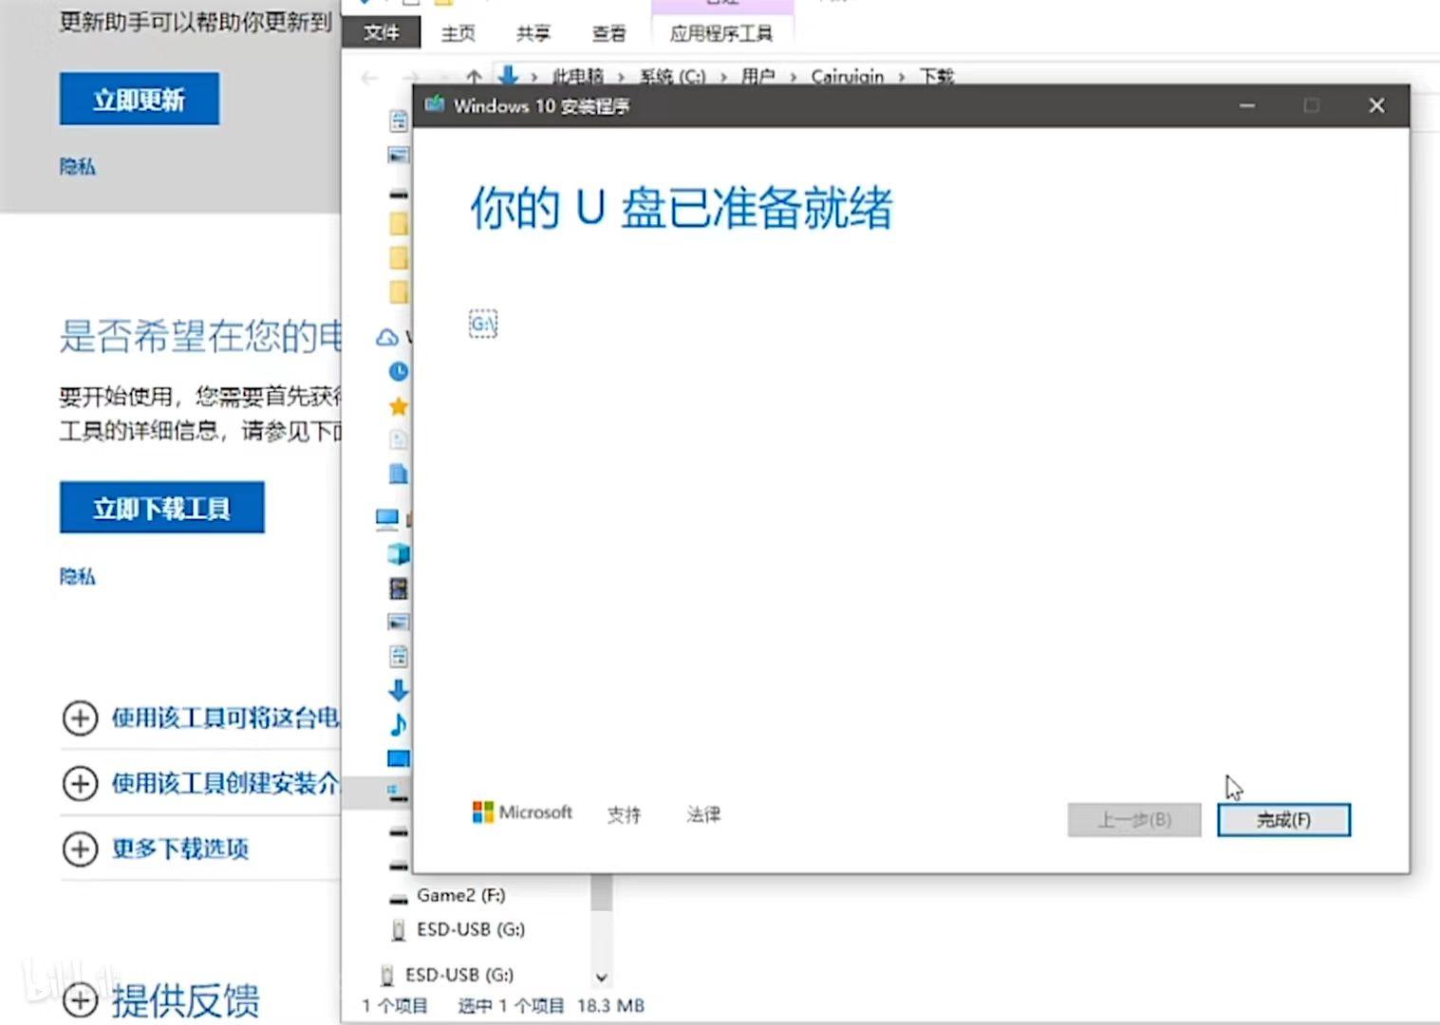Click the 立即下载工具 button on the web page
This screenshot has width=1440, height=1025.
point(162,508)
